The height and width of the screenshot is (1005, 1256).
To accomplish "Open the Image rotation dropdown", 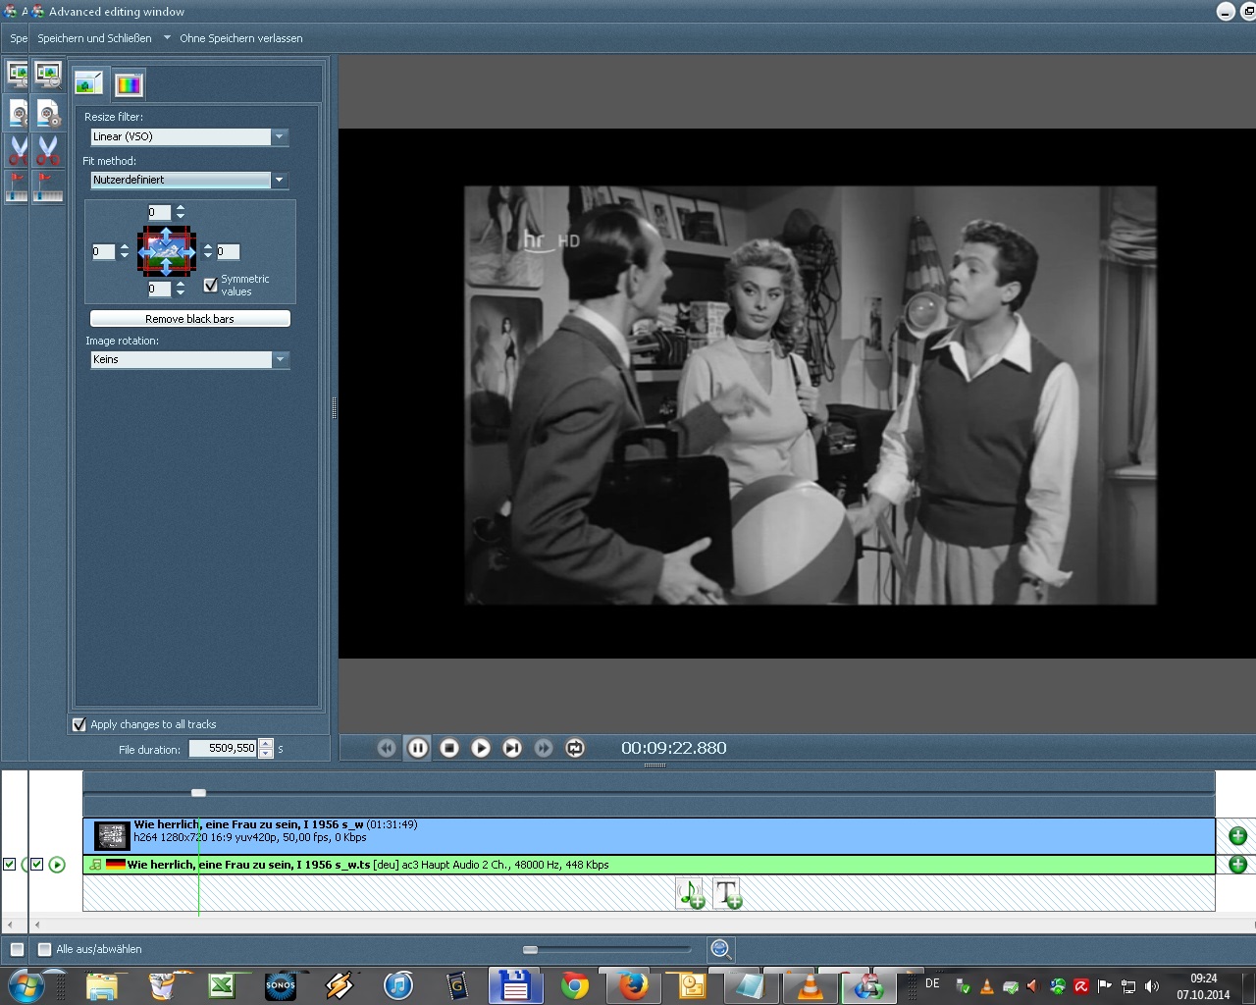I will [x=189, y=360].
